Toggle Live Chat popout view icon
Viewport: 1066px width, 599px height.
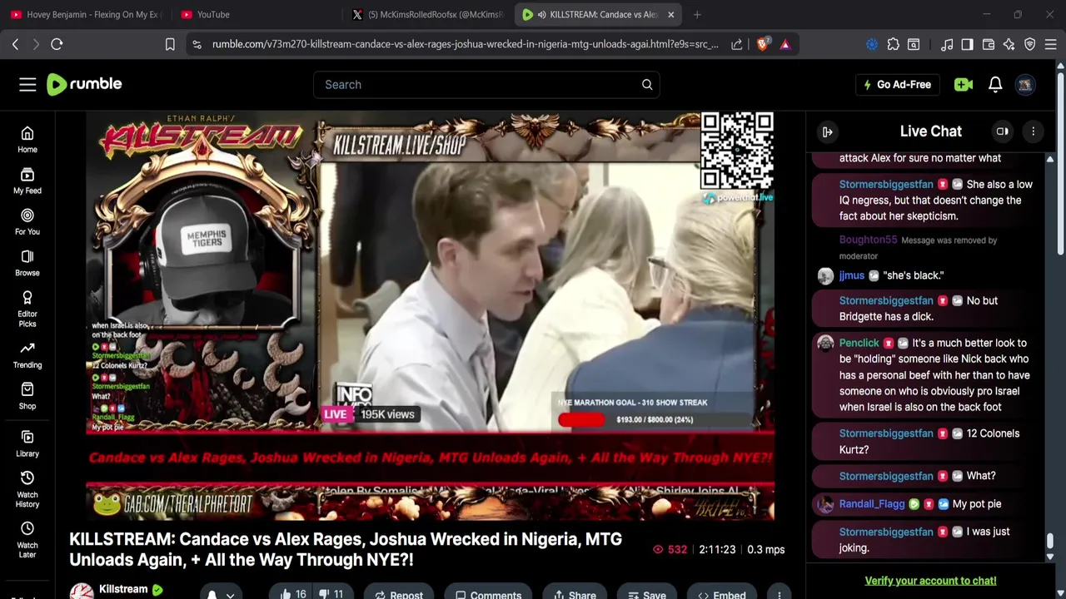click(x=1003, y=131)
